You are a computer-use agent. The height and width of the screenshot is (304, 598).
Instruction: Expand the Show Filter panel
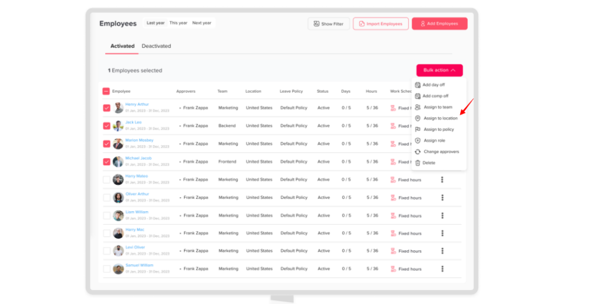[x=328, y=24]
